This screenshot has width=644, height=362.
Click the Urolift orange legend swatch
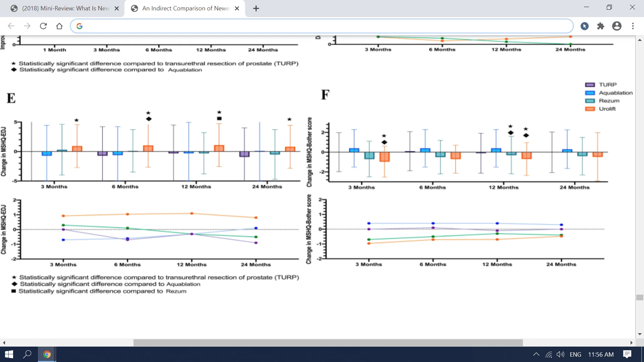(590, 109)
